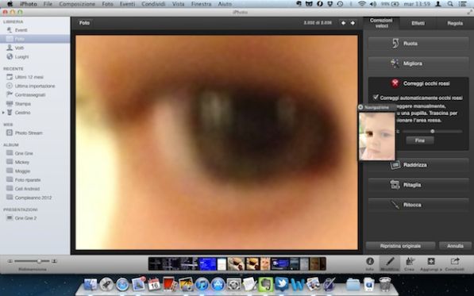The width and height of the screenshot is (474, 296).
Task: Click zoom-in icon beside Ridimensiona slider
Action: [x=54, y=261]
